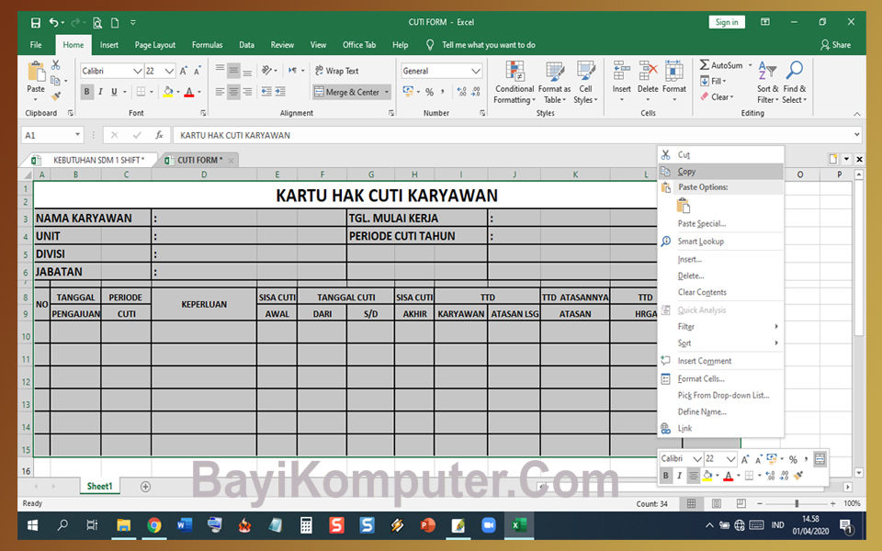Open the Cell Styles gallery
Screen dimensions: 882x551
586,83
